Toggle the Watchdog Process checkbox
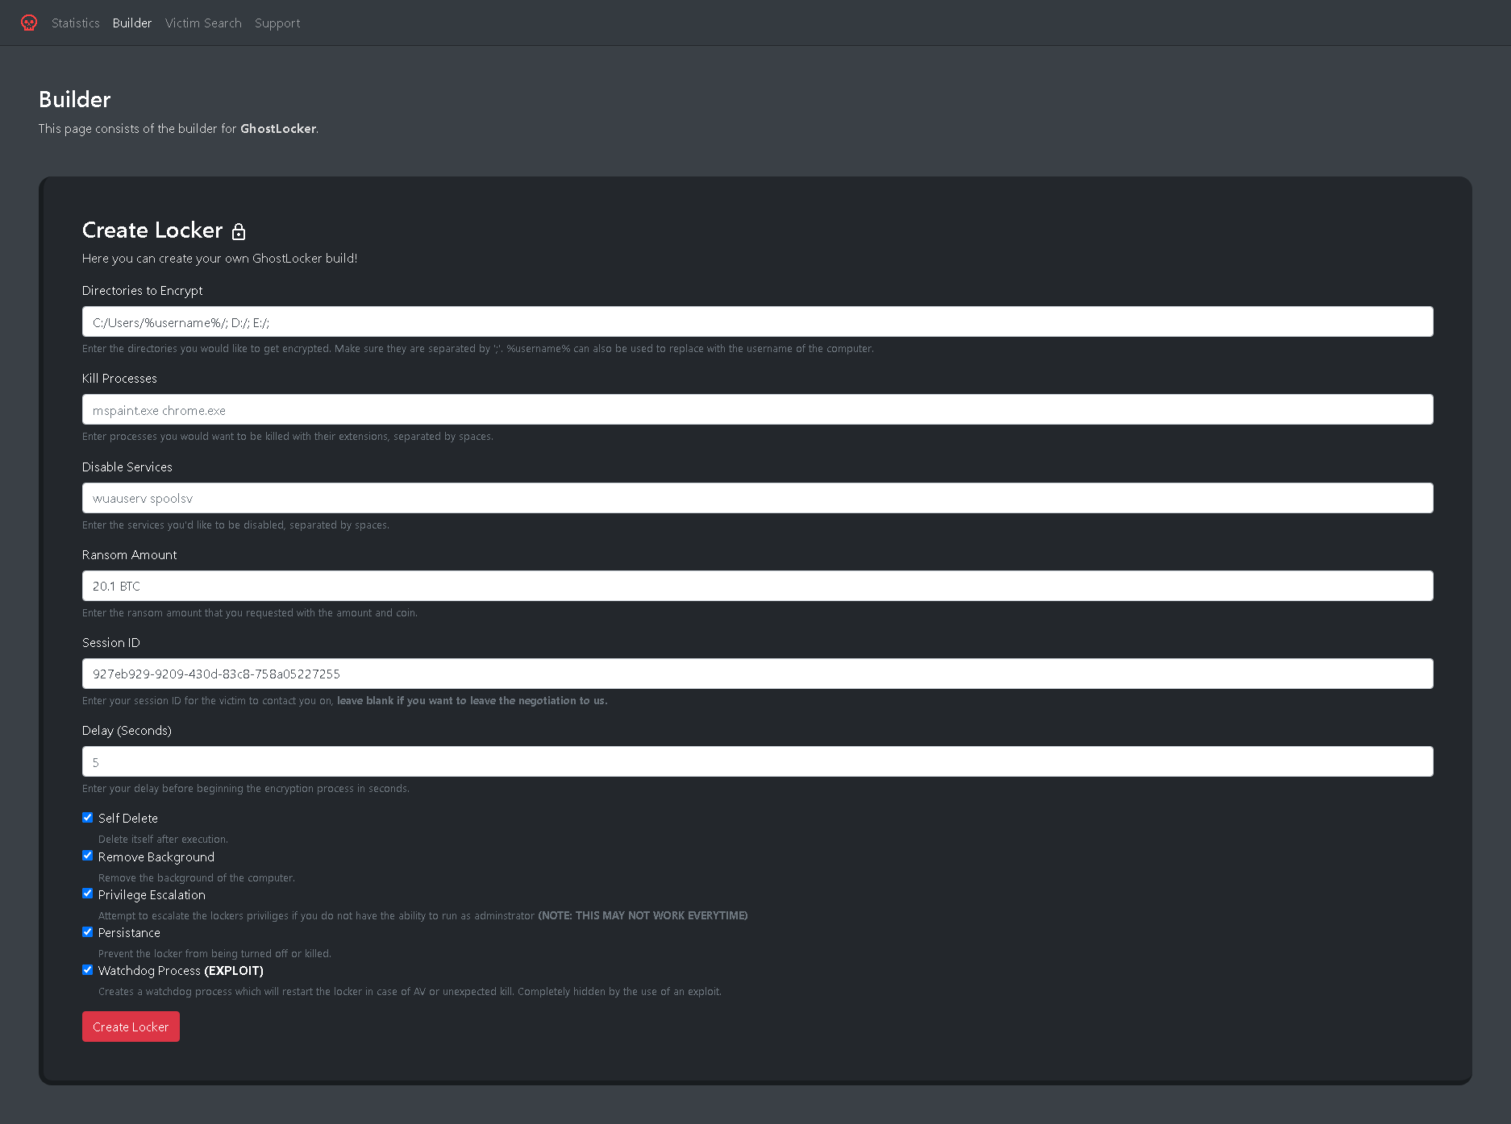The height and width of the screenshot is (1124, 1511). (87, 969)
